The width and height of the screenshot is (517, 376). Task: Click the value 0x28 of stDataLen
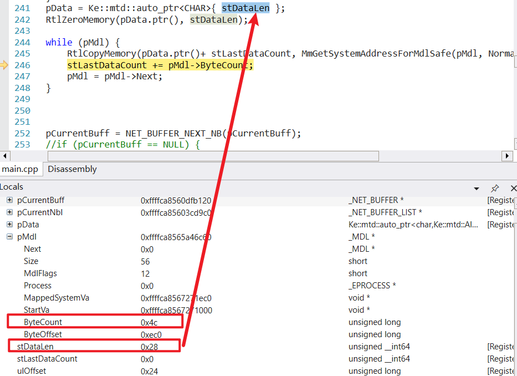click(x=150, y=347)
